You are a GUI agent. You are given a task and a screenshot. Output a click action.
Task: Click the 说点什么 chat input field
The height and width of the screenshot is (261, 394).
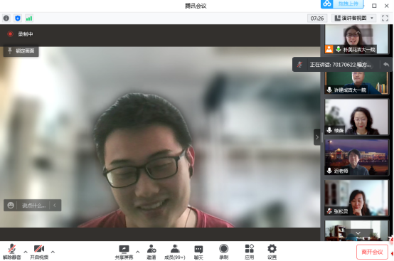(x=33, y=206)
